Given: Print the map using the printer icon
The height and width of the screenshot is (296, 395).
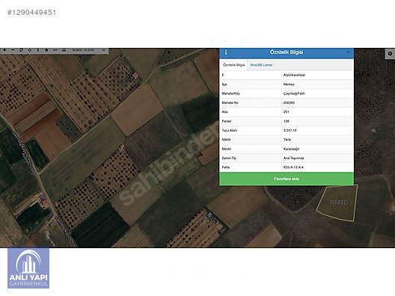Looking at the screenshot, I should (64, 50).
